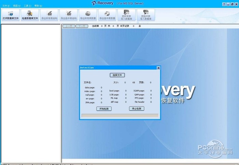Click the (For MS SQL Server) title text
Screen dimensions: 239x165
130,3
